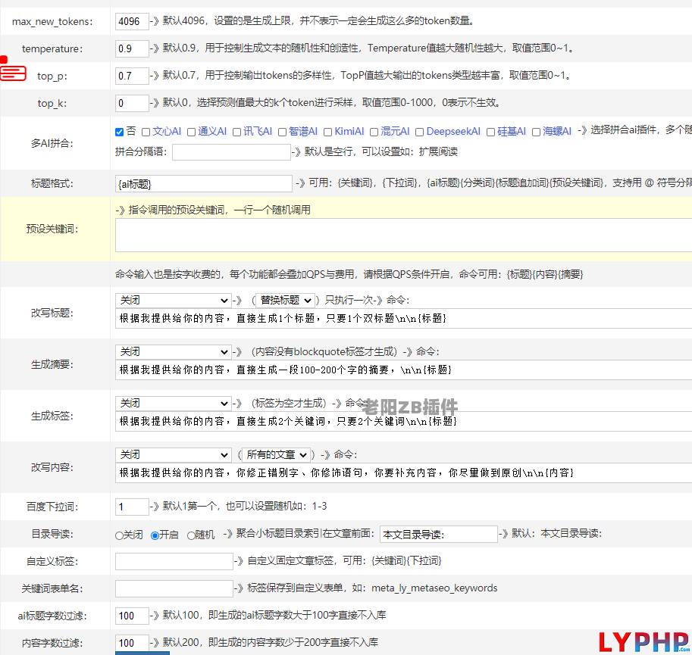The width and height of the screenshot is (692, 655).
Task: Edit the 标题格式 field containing {ai标题}
Action: pyautogui.click(x=204, y=184)
